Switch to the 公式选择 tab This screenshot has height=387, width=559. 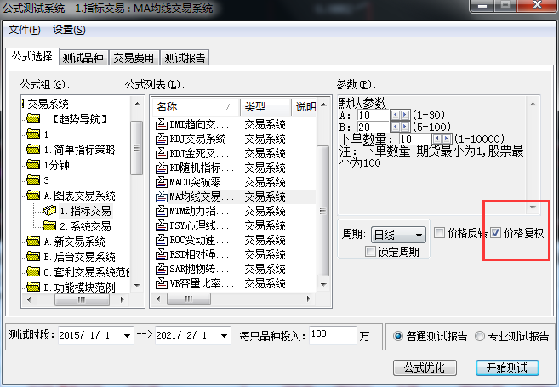click(x=32, y=56)
